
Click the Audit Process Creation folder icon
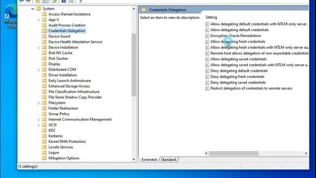[x=44, y=25]
